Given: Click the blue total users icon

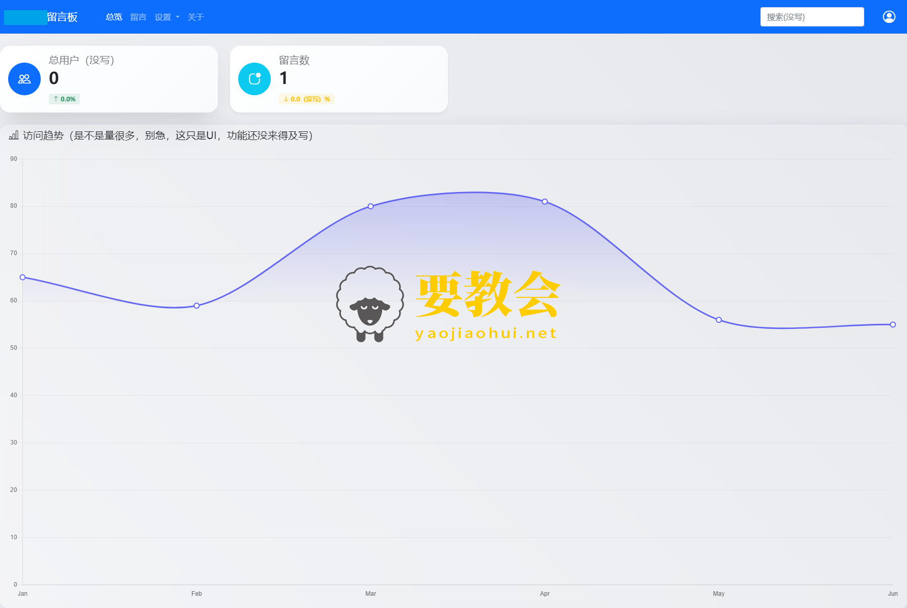Looking at the screenshot, I should tap(24, 79).
